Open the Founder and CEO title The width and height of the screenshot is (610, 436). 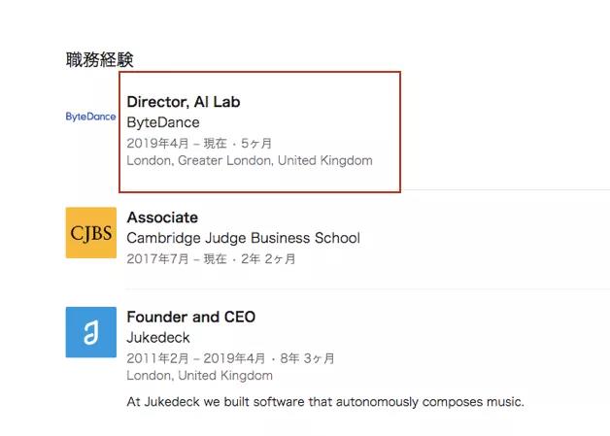191,317
